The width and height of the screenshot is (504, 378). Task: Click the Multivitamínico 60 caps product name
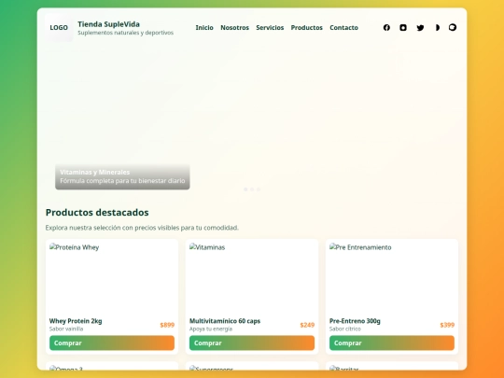click(225, 321)
